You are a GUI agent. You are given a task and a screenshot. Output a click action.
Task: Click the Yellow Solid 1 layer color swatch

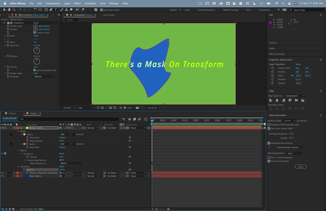point(27,128)
